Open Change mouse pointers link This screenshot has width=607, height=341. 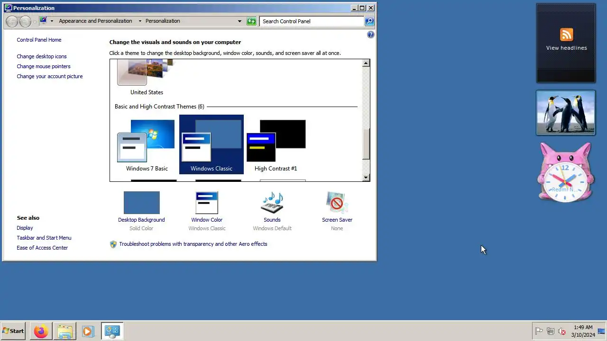[44, 66]
